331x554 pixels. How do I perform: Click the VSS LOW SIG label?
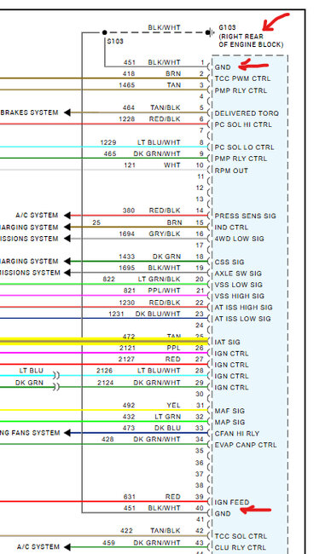click(x=238, y=285)
